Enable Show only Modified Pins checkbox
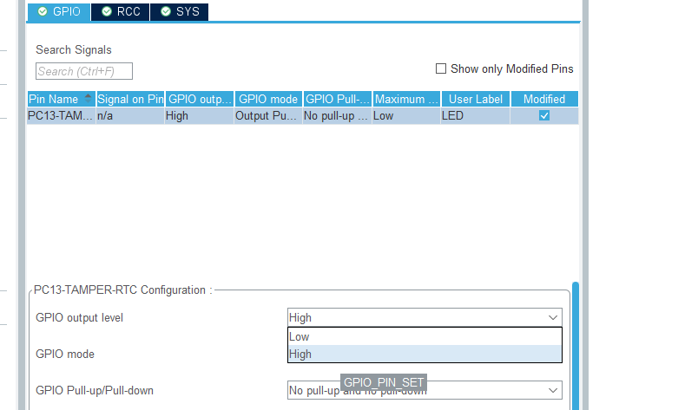Viewport: 698px width, 410px height. coord(441,68)
